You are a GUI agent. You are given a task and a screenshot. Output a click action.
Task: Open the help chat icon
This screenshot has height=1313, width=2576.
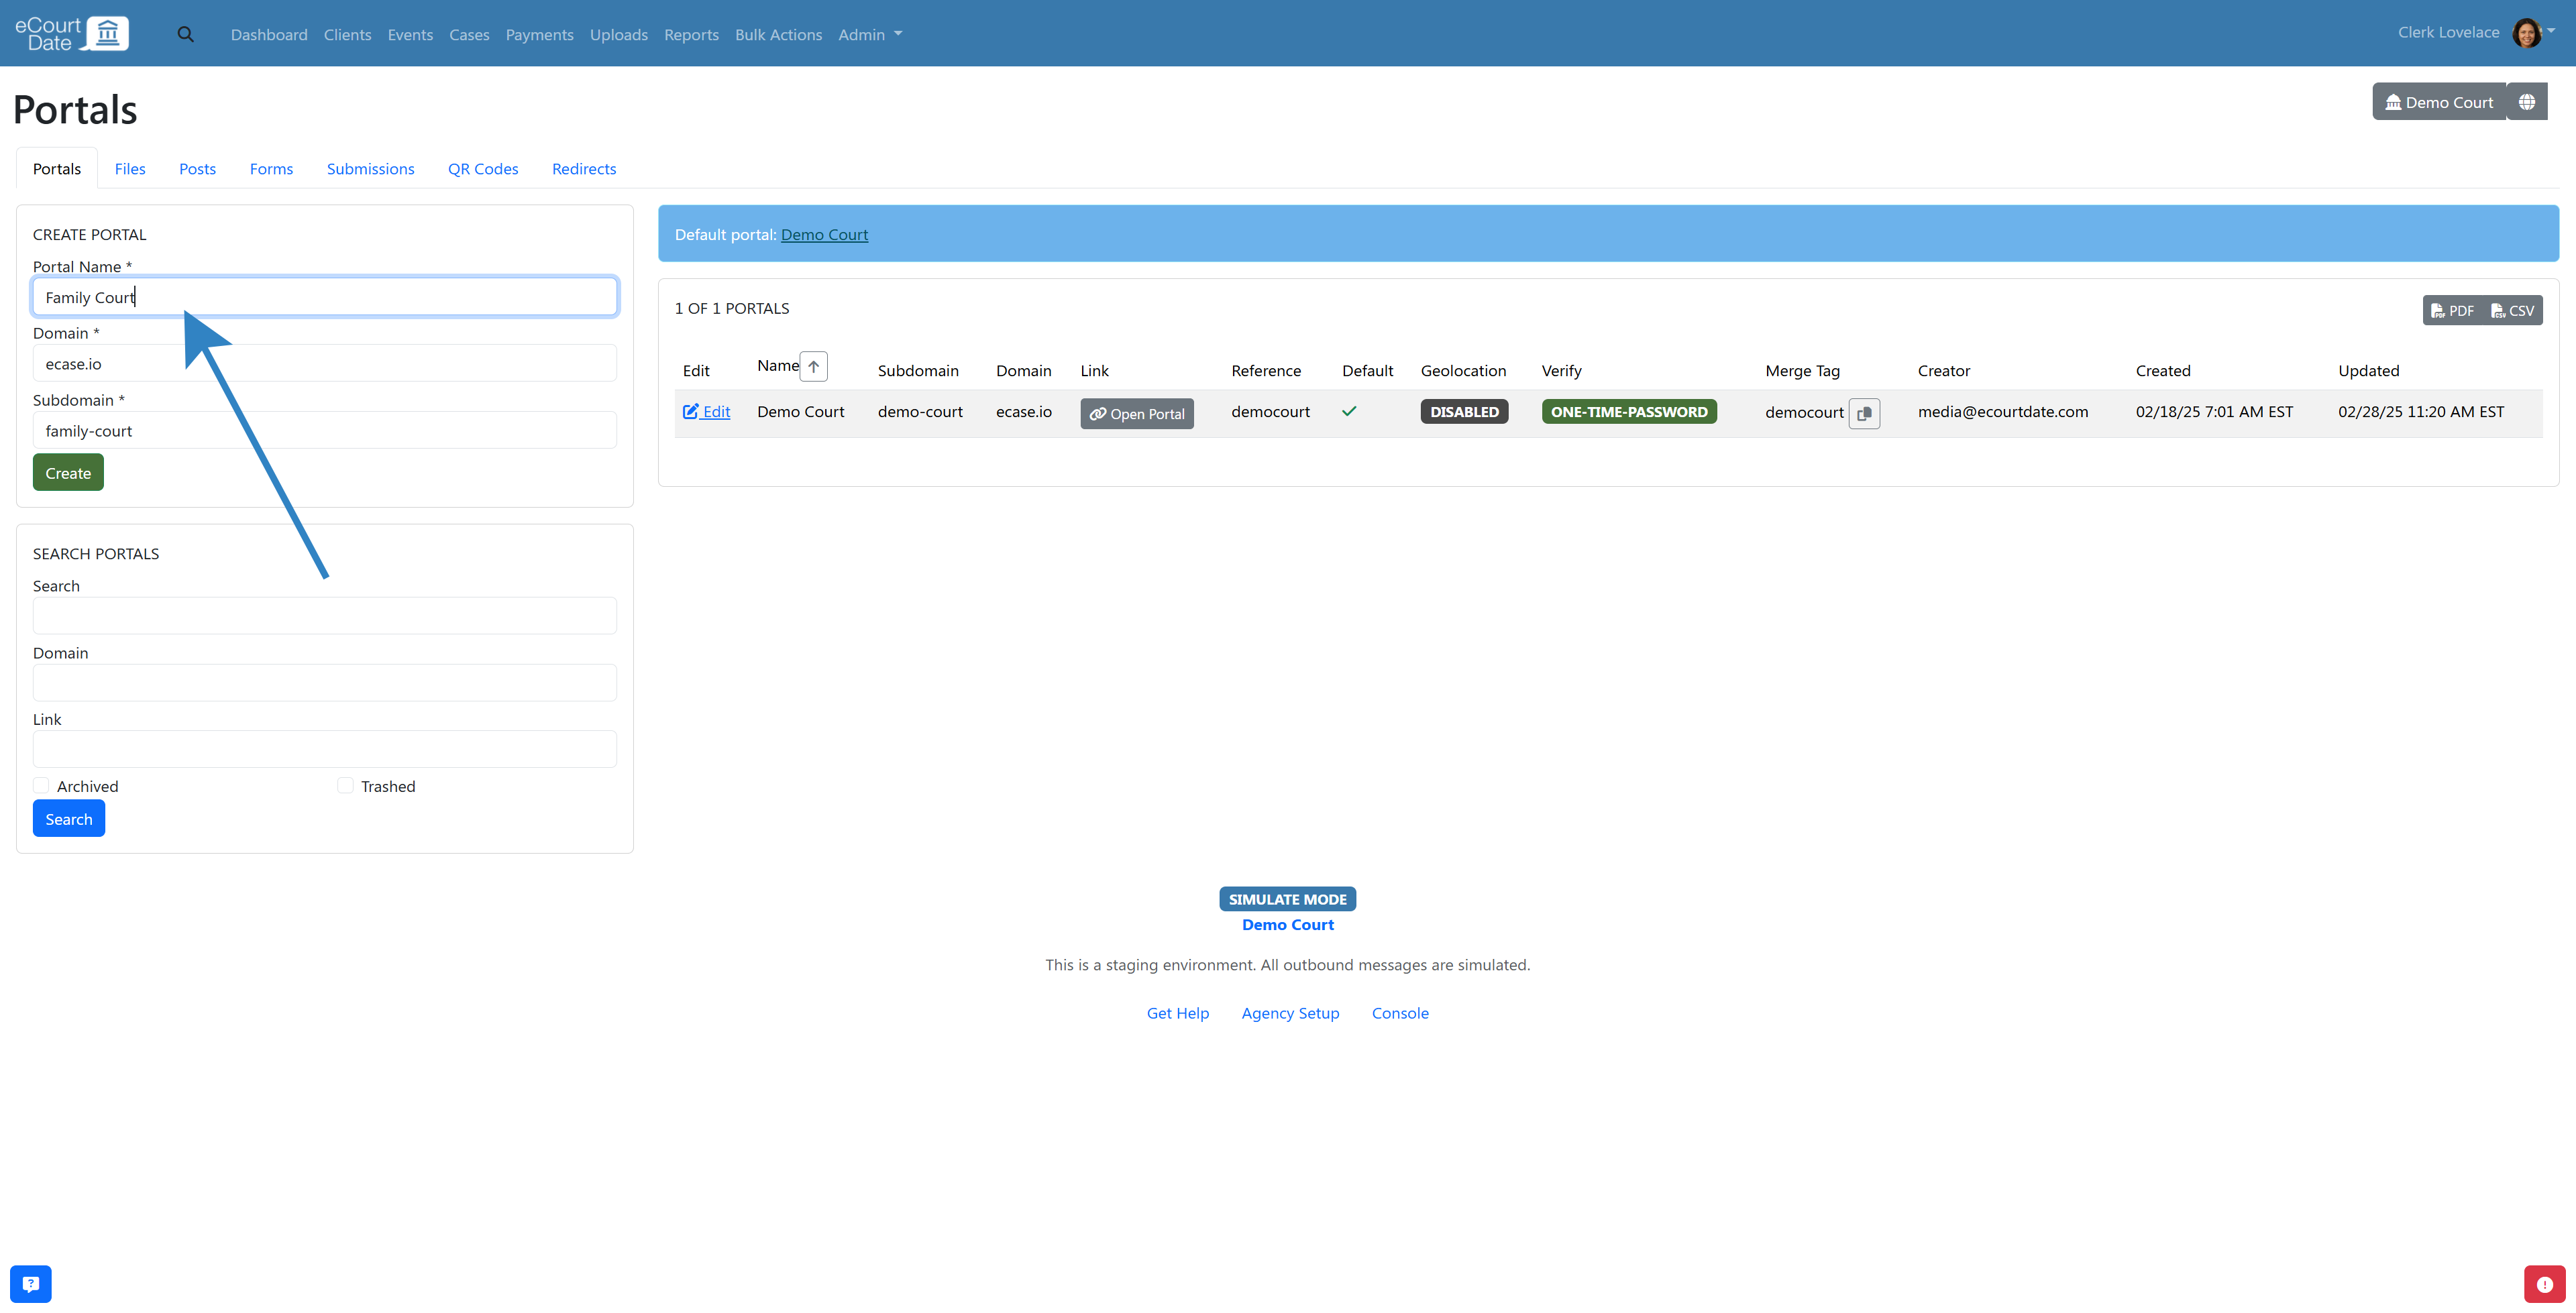click(31, 1284)
